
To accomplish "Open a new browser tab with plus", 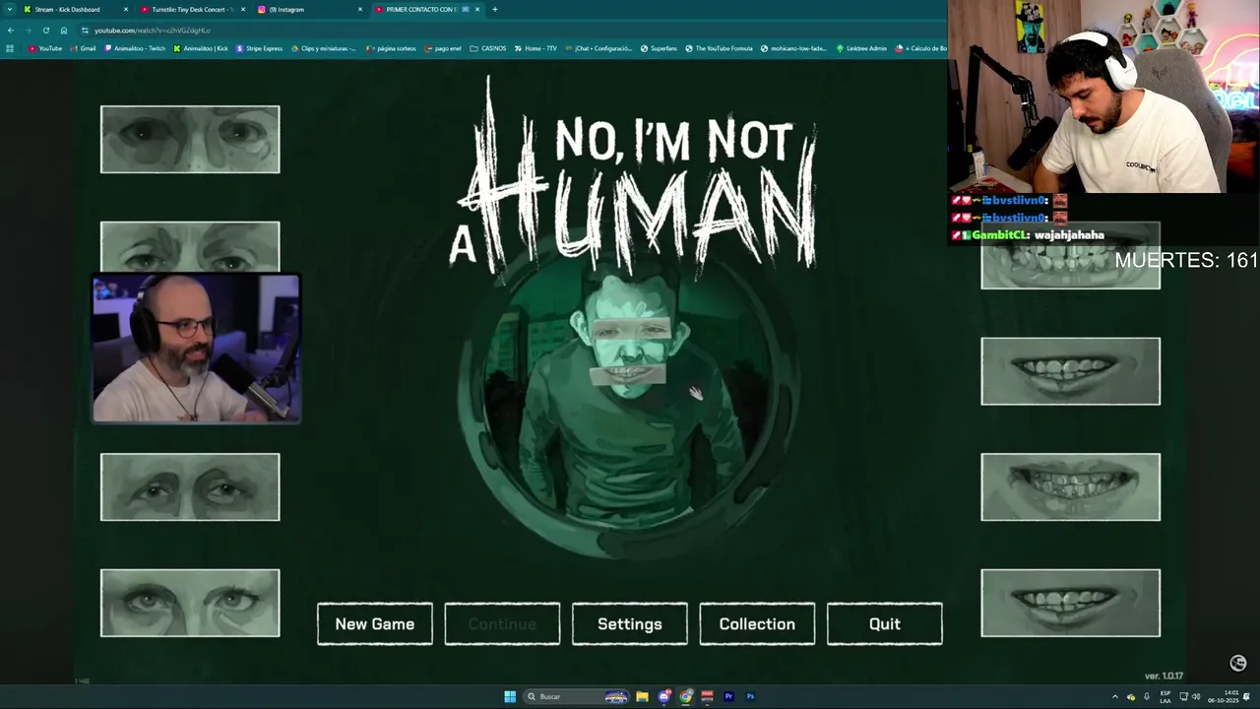I will coord(494,9).
